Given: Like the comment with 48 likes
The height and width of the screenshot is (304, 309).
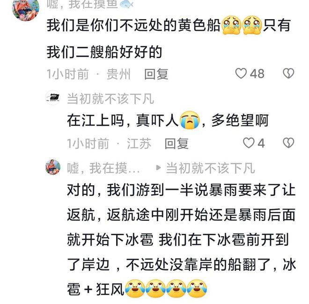Looking at the screenshot, I should point(241,73).
